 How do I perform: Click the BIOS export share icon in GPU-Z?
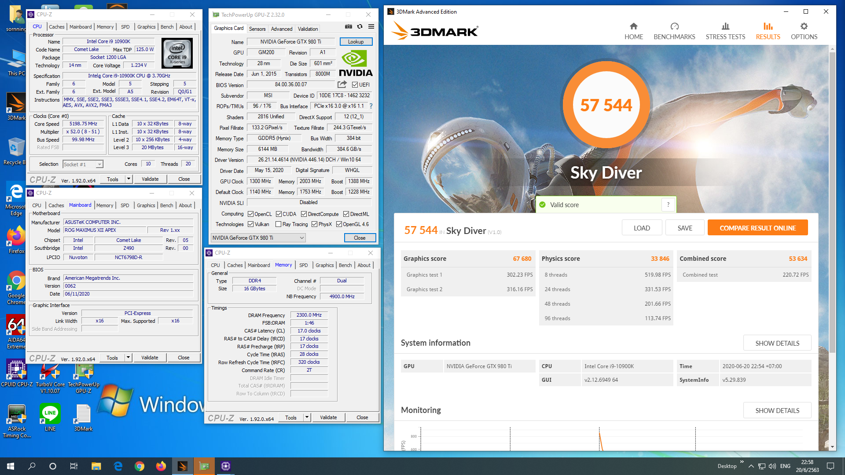(x=342, y=84)
